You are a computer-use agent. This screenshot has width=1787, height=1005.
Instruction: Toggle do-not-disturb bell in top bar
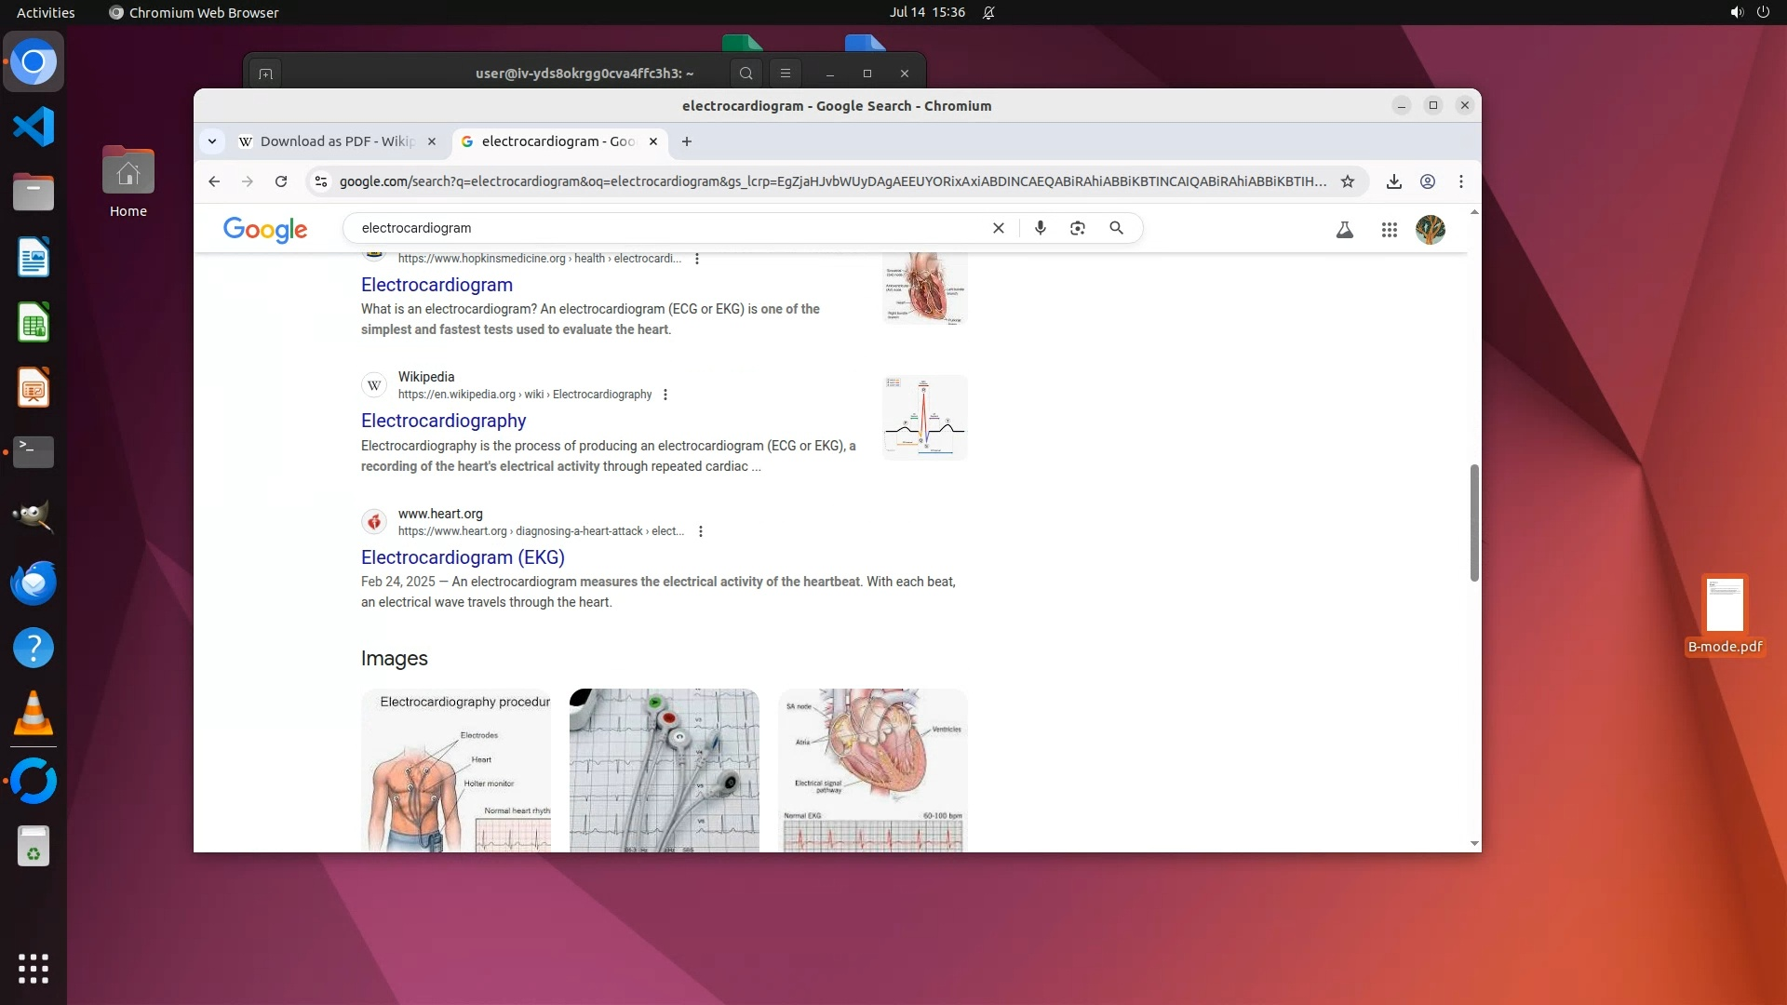[988, 12]
